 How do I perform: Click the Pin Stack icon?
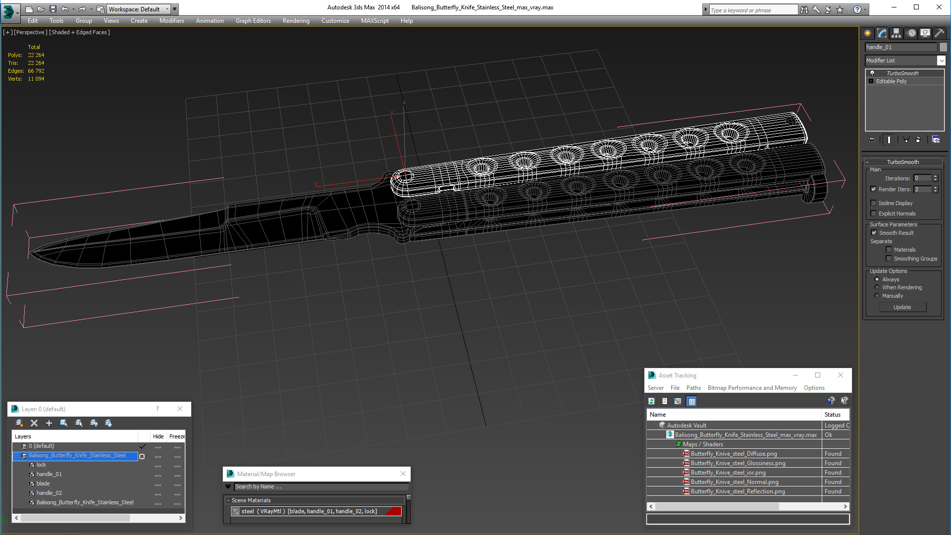872,140
